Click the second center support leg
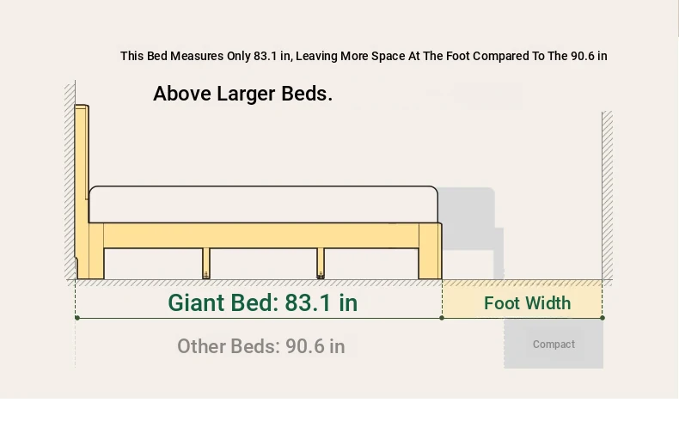The height and width of the screenshot is (427, 679). click(321, 263)
